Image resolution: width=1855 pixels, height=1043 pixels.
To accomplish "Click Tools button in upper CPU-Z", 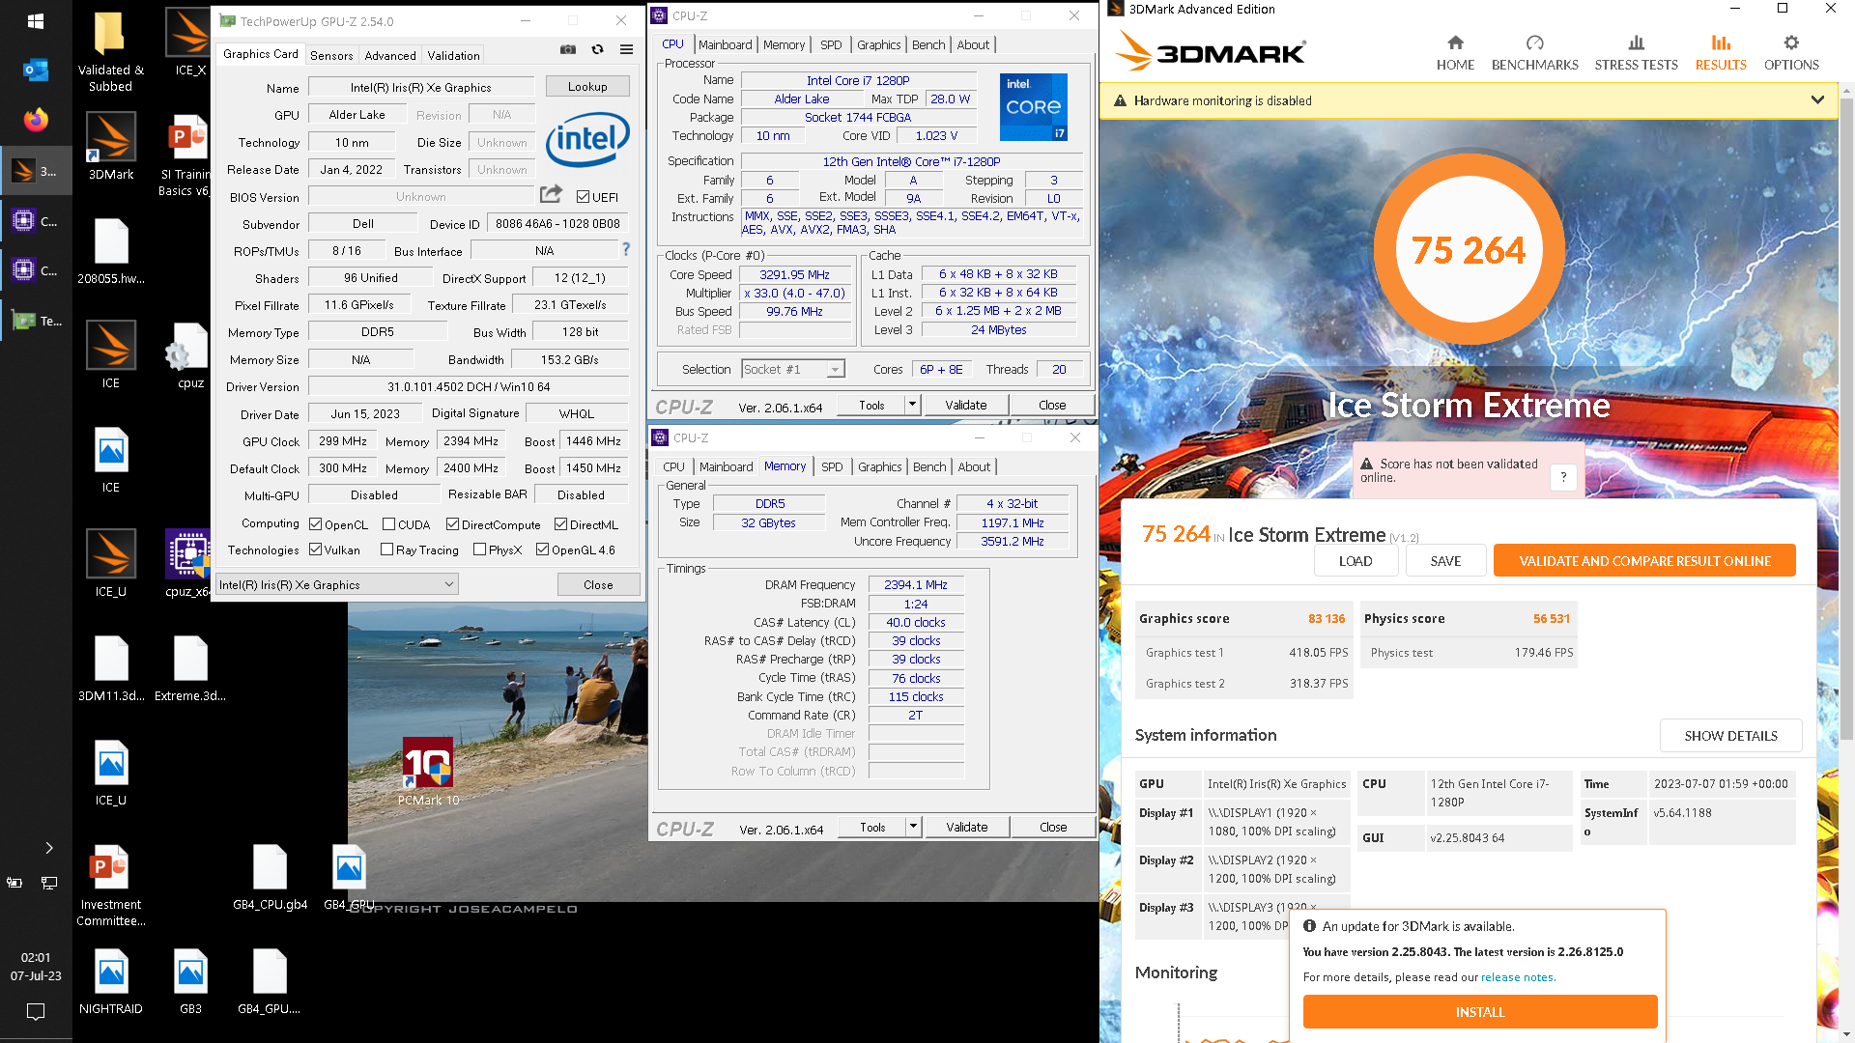I will [x=871, y=405].
